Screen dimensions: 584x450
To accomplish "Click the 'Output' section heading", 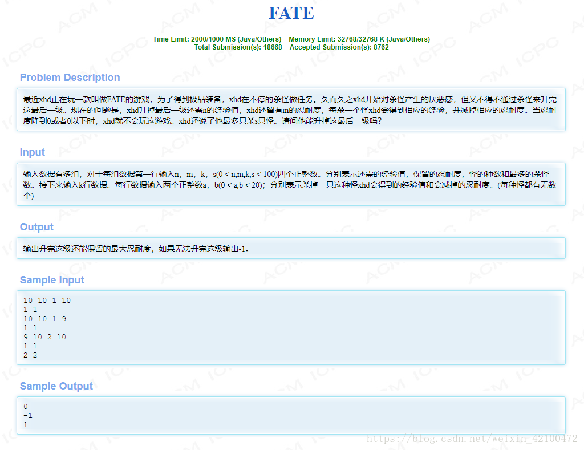I will coord(36,227).
